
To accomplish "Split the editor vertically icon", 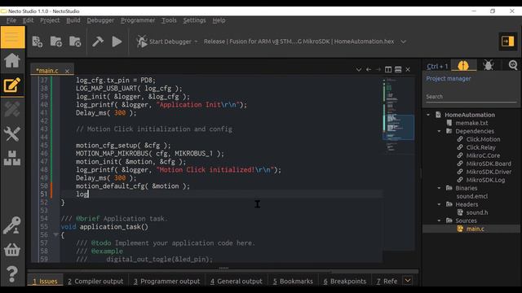I will click(x=388, y=69).
